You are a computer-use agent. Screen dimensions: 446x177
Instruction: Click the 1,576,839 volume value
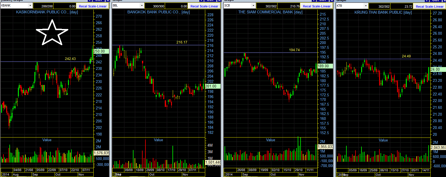pyautogui.click(x=101, y=153)
